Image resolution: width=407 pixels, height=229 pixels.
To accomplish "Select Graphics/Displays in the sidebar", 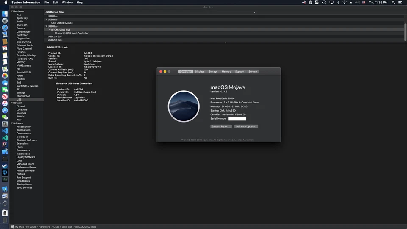I will coord(26,56).
